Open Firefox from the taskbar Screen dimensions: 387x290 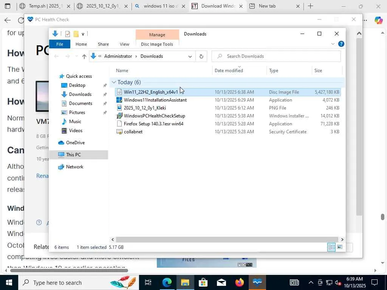click(x=239, y=282)
